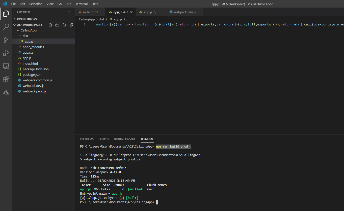Open the Search view in activity bar
This screenshot has height=211, width=344.
point(6,26)
